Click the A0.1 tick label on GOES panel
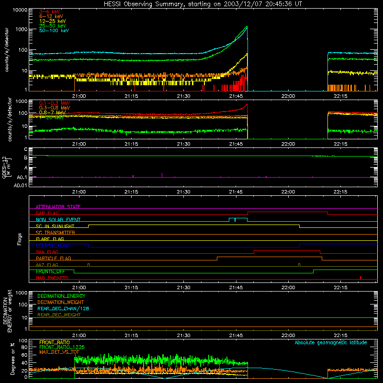This screenshot has width=383, height=383. (22, 177)
